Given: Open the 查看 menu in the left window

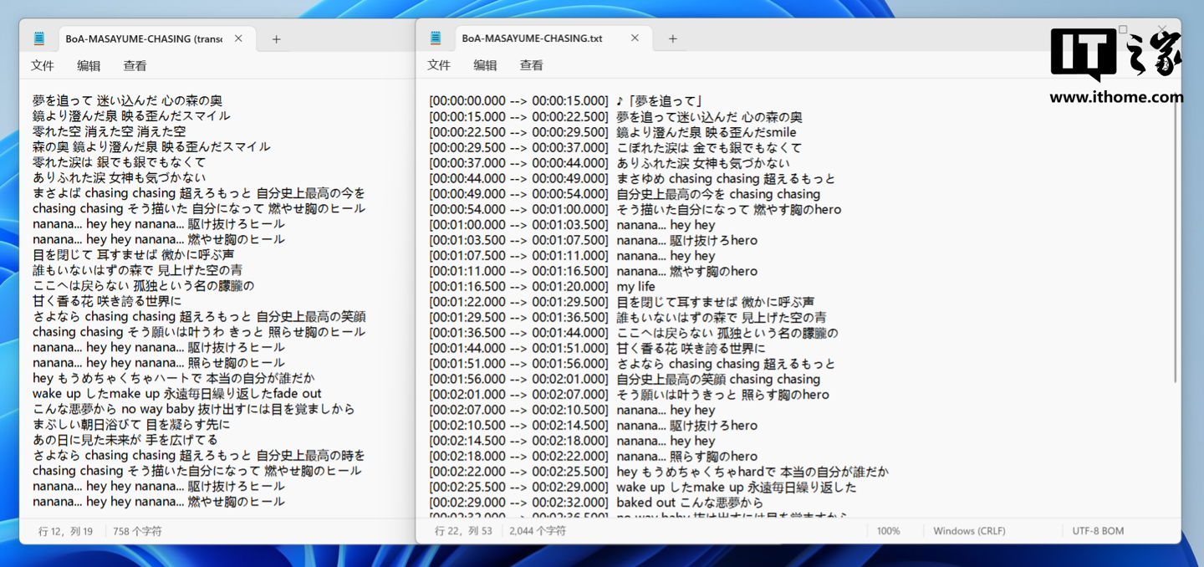Looking at the screenshot, I should 135,65.
